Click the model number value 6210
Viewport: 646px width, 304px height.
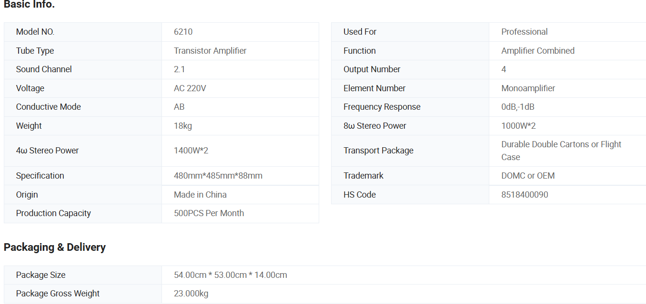tap(183, 32)
